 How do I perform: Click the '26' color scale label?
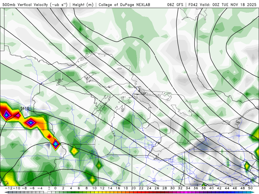point(157,188)
